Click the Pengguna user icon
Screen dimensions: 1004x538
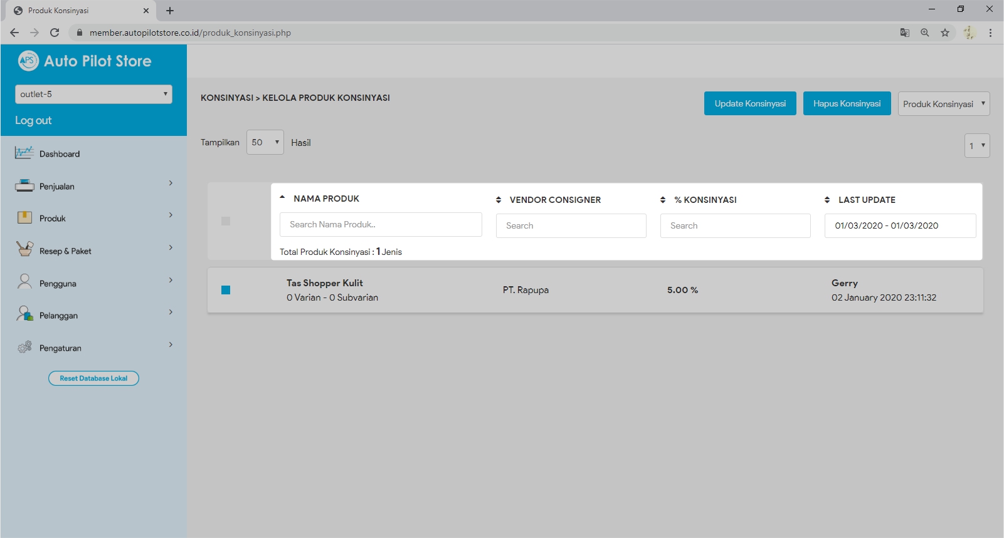(24, 282)
